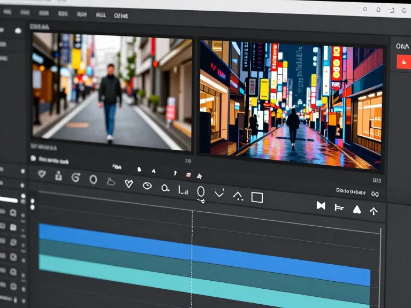Click the bowtie-shaped mirror icon
Viewport: 411px width, 308px height.
click(321, 205)
